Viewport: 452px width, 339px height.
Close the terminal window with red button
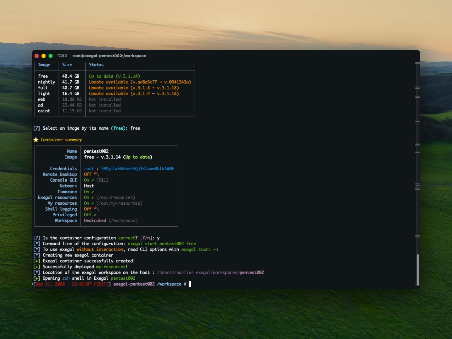(x=37, y=56)
